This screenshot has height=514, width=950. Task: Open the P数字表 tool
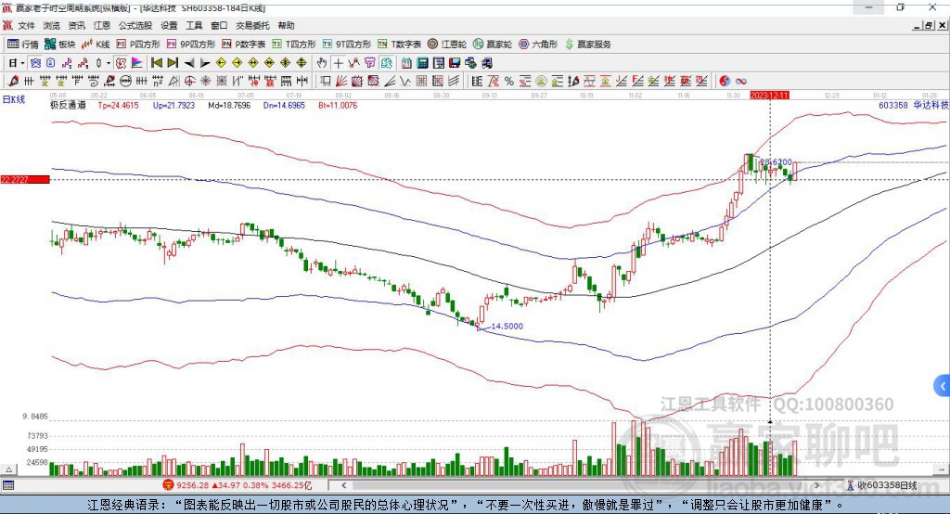pyautogui.click(x=244, y=45)
